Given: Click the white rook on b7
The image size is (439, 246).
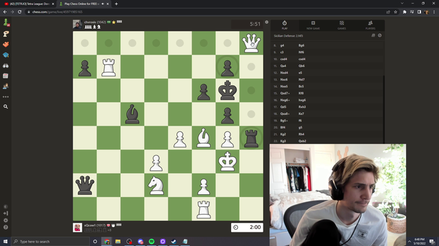Looking at the screenshot, I should 108,67.
